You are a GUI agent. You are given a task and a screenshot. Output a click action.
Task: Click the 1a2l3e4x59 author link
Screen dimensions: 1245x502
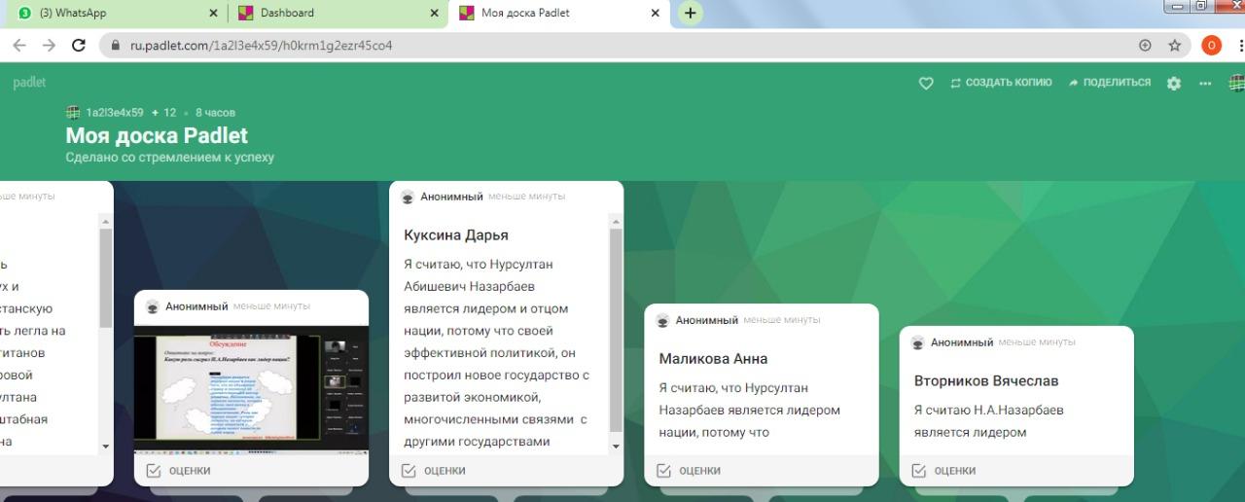click(x=114, y=113)
